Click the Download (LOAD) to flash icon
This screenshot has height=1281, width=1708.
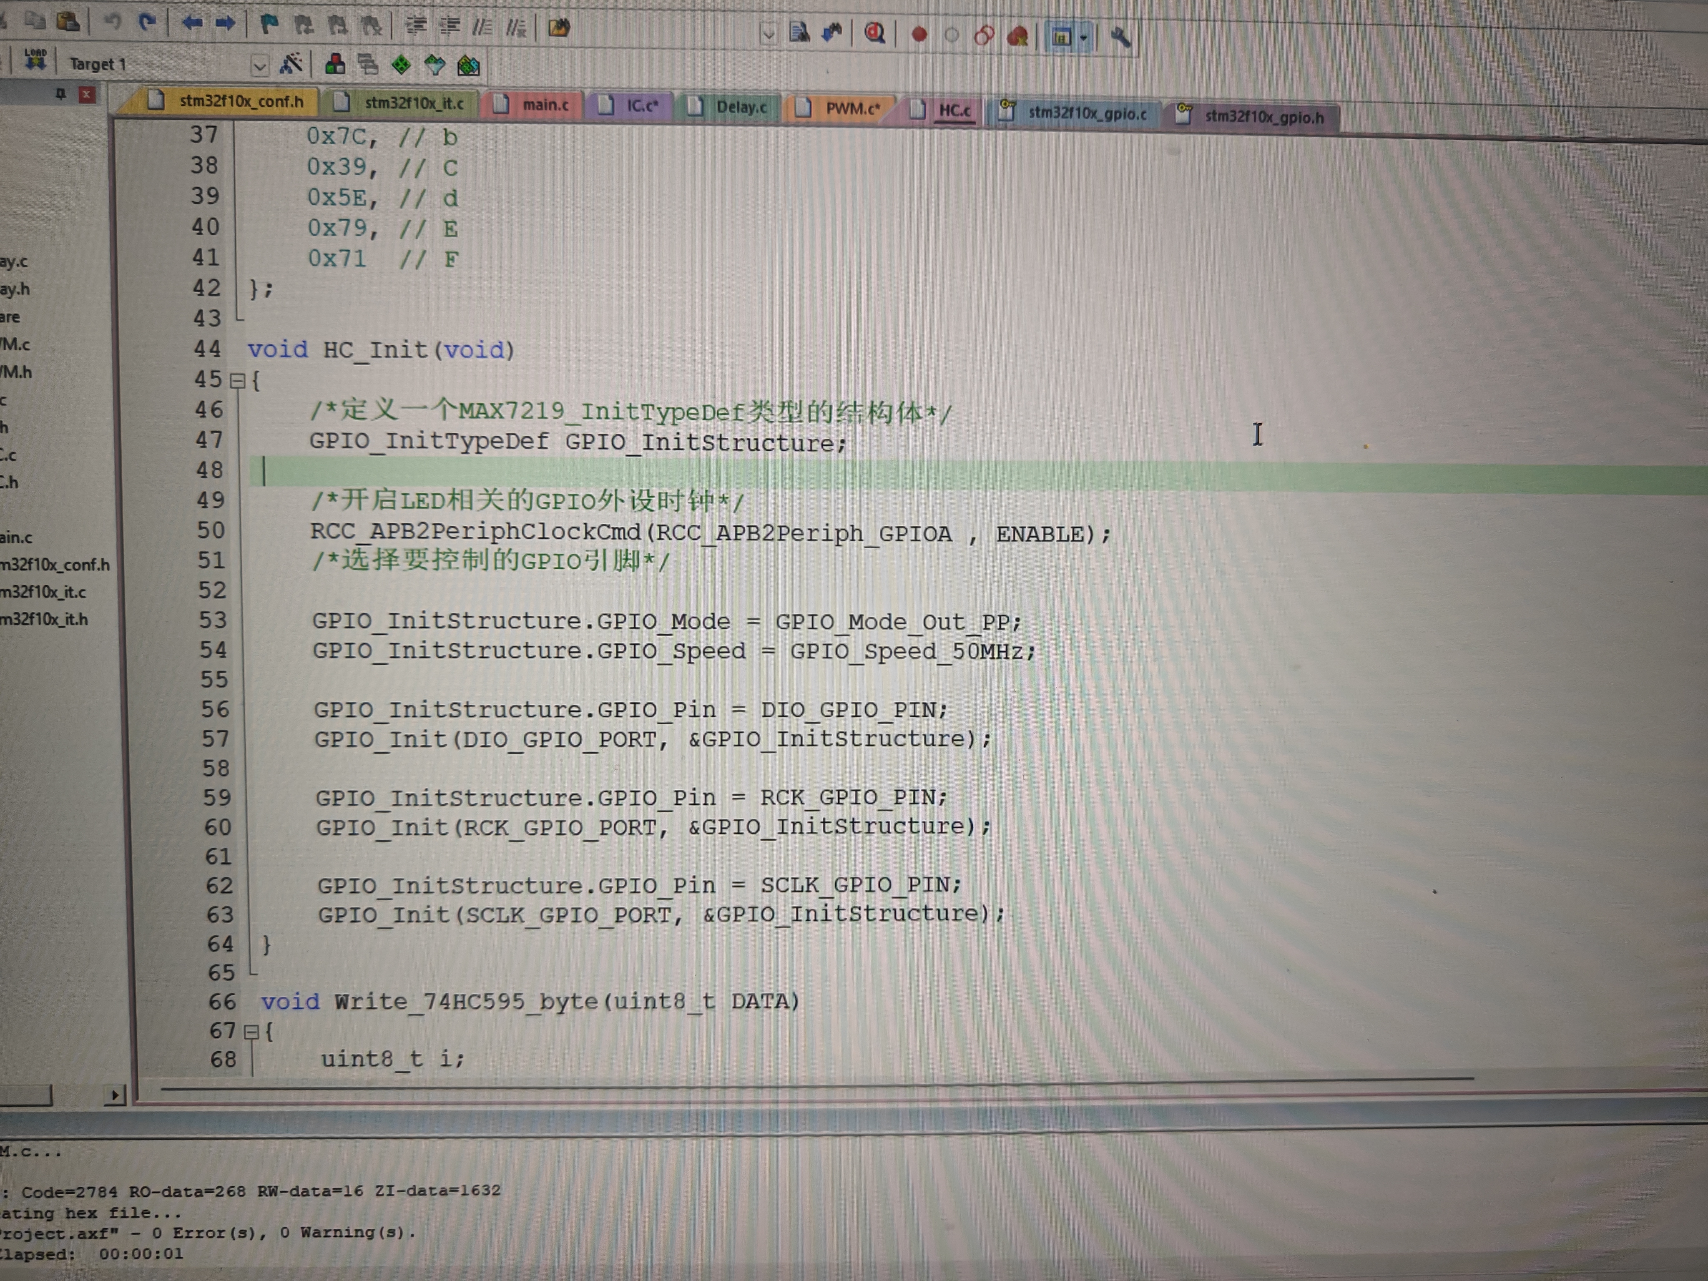pos(35,60)
